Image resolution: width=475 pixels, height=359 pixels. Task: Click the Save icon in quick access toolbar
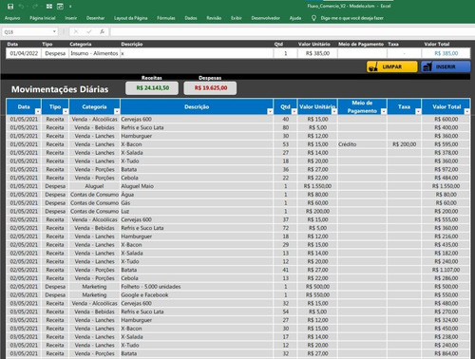click(x=10, y=7)
